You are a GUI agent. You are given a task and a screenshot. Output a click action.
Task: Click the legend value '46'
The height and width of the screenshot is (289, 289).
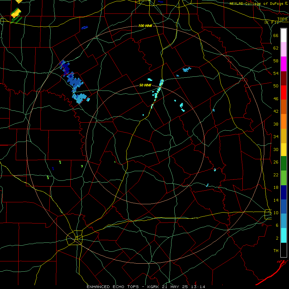(x=276, y=99)
